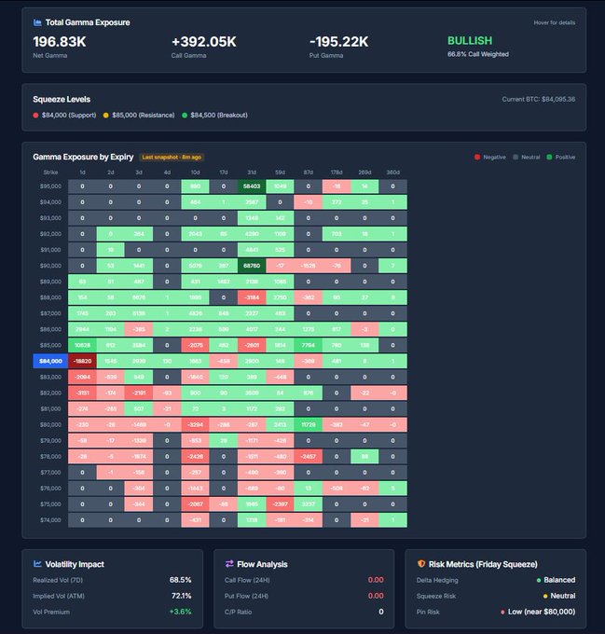This screenshot has height=634, width=605.
Task: Click the -2075 cell in $85,000 row
Action: [195, 345]
